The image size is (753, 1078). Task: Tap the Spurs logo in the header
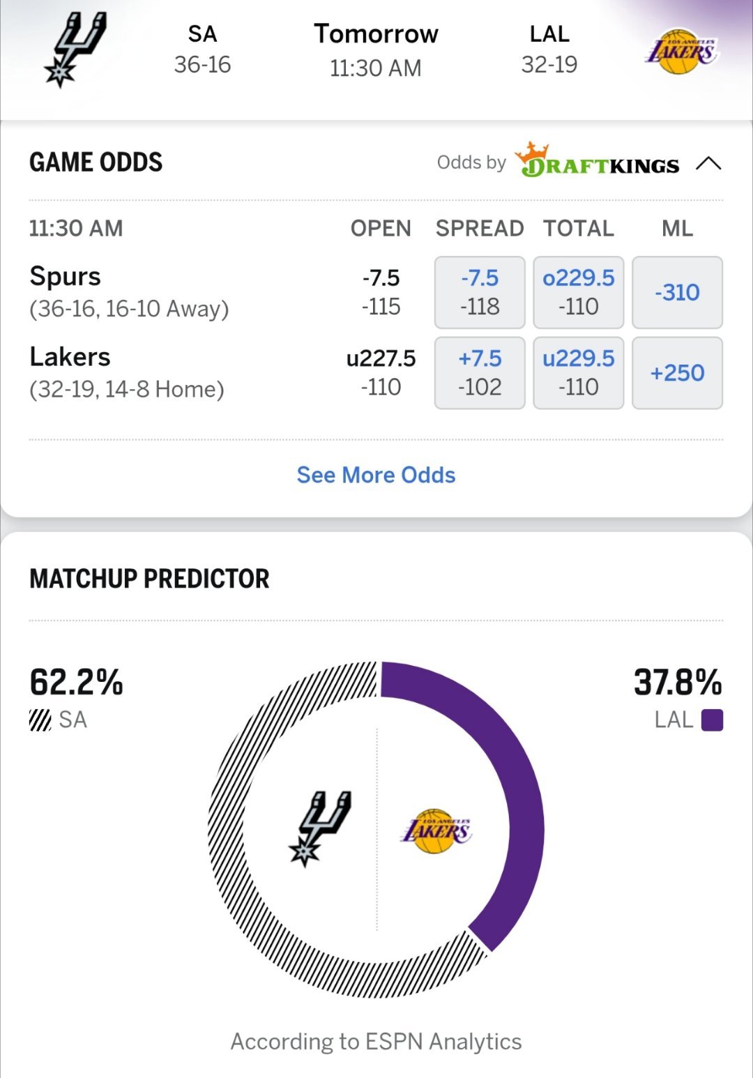[x=75, y=50]
